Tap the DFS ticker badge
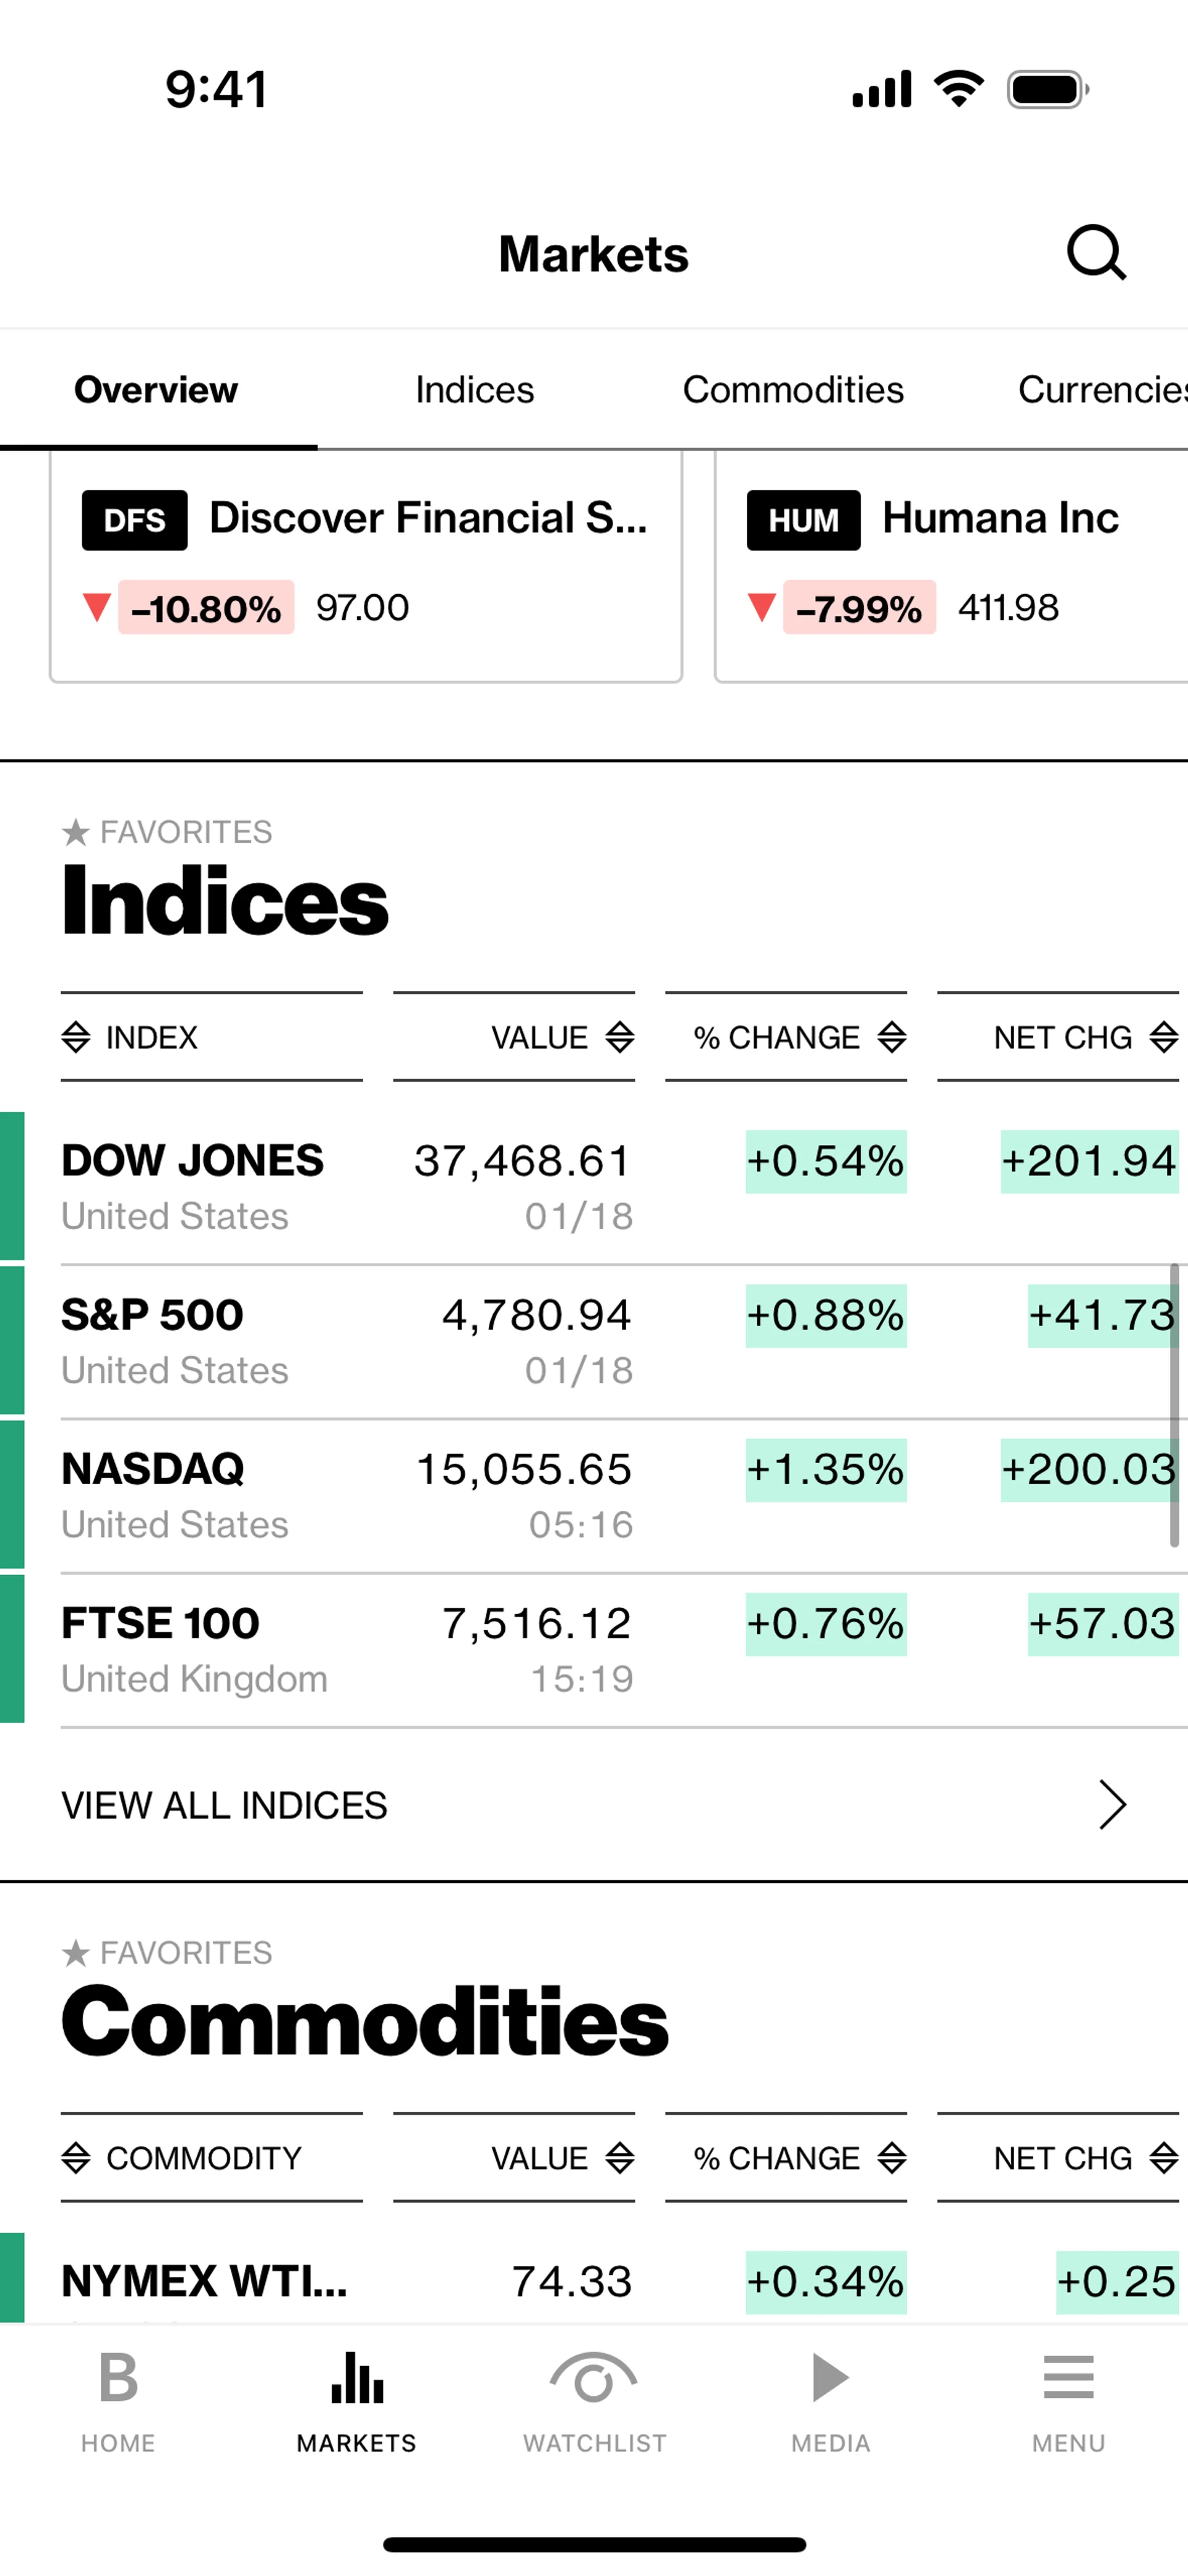1188x2576 pixels. tap(135, 520)
